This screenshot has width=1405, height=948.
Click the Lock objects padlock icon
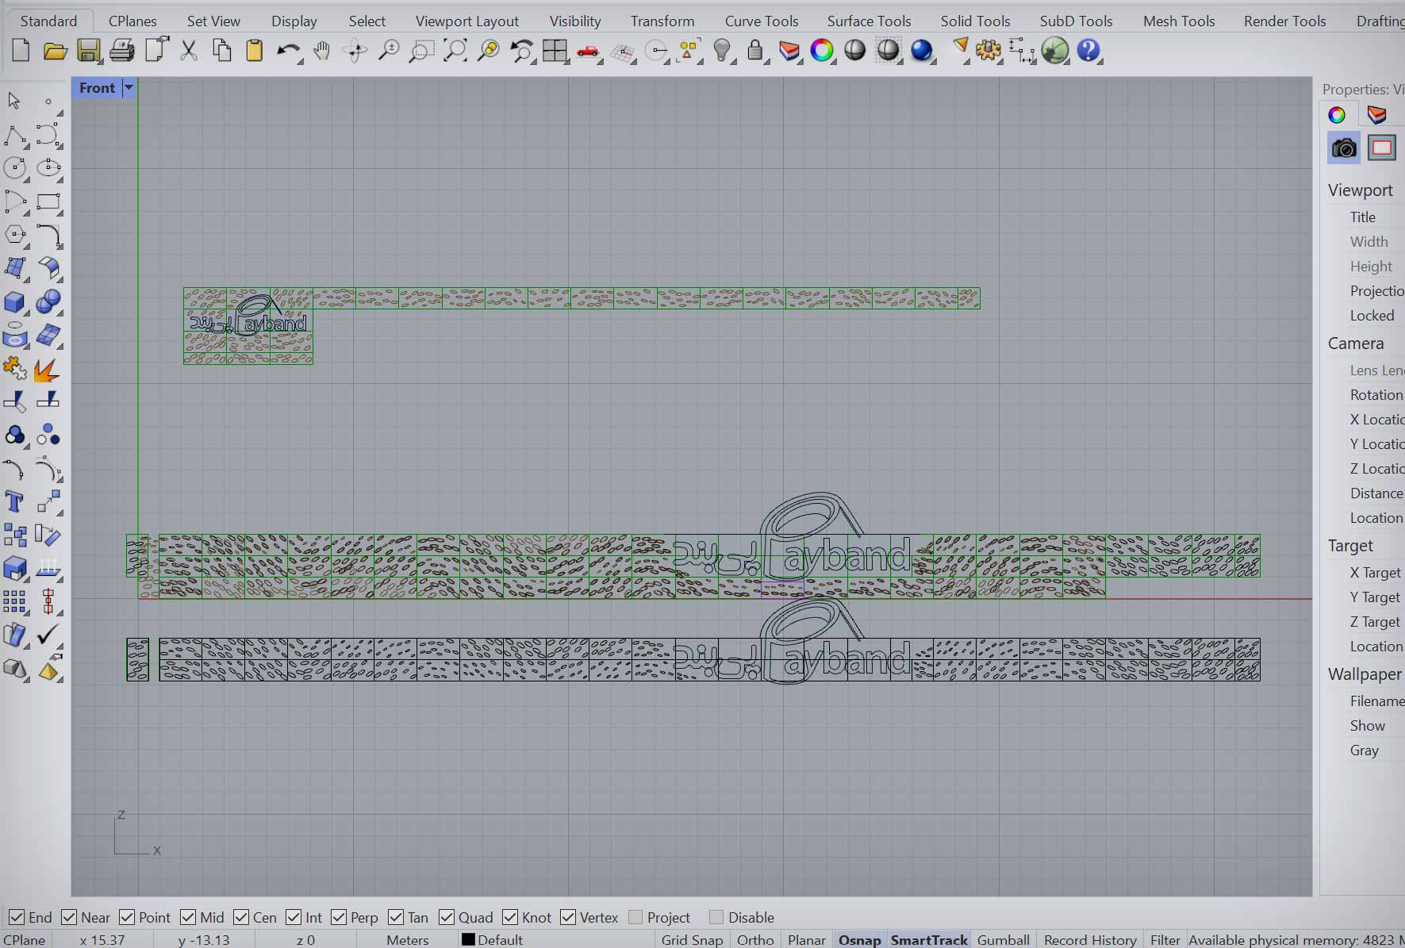tap(755, 52)
